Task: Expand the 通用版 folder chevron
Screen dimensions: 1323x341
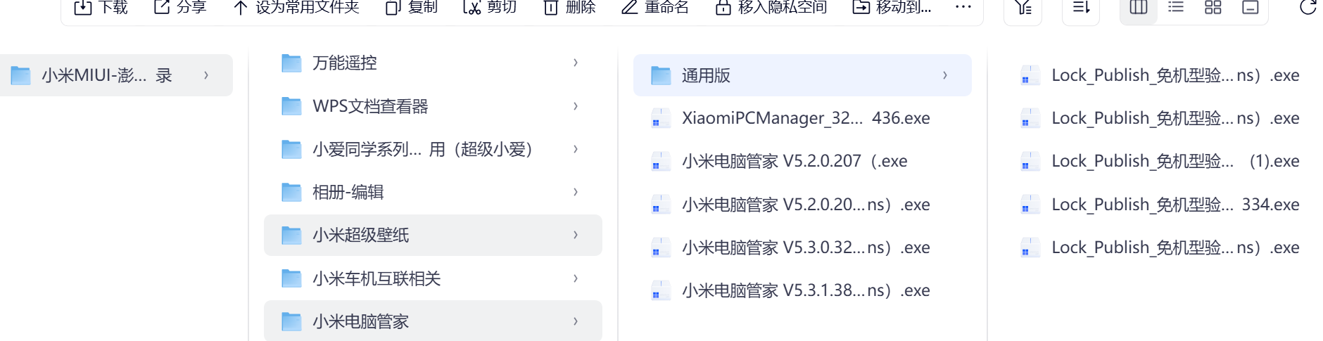Action: coord(945,75)
